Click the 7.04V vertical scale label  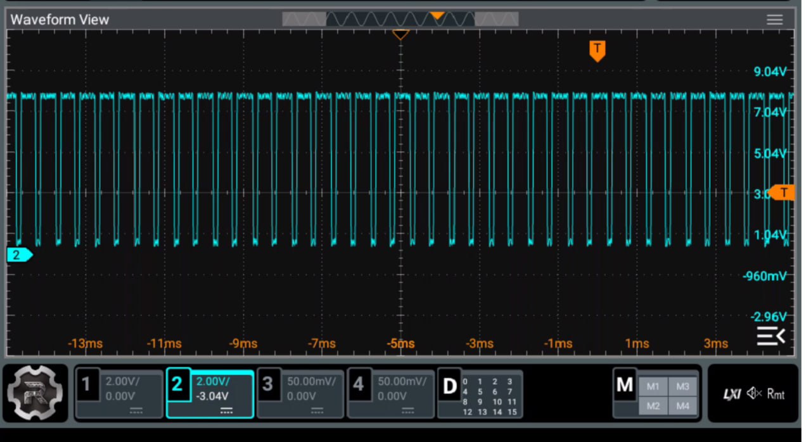point(769,113)
